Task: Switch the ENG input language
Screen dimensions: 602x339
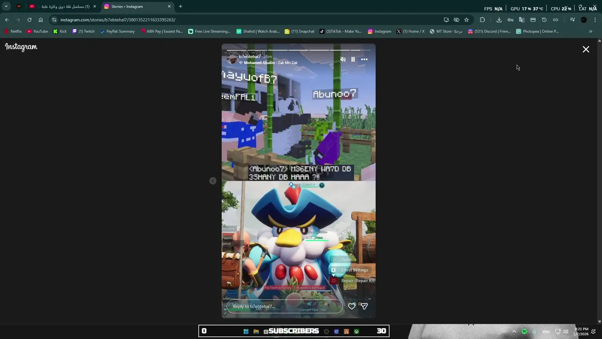Action: (x=546, y=331)
